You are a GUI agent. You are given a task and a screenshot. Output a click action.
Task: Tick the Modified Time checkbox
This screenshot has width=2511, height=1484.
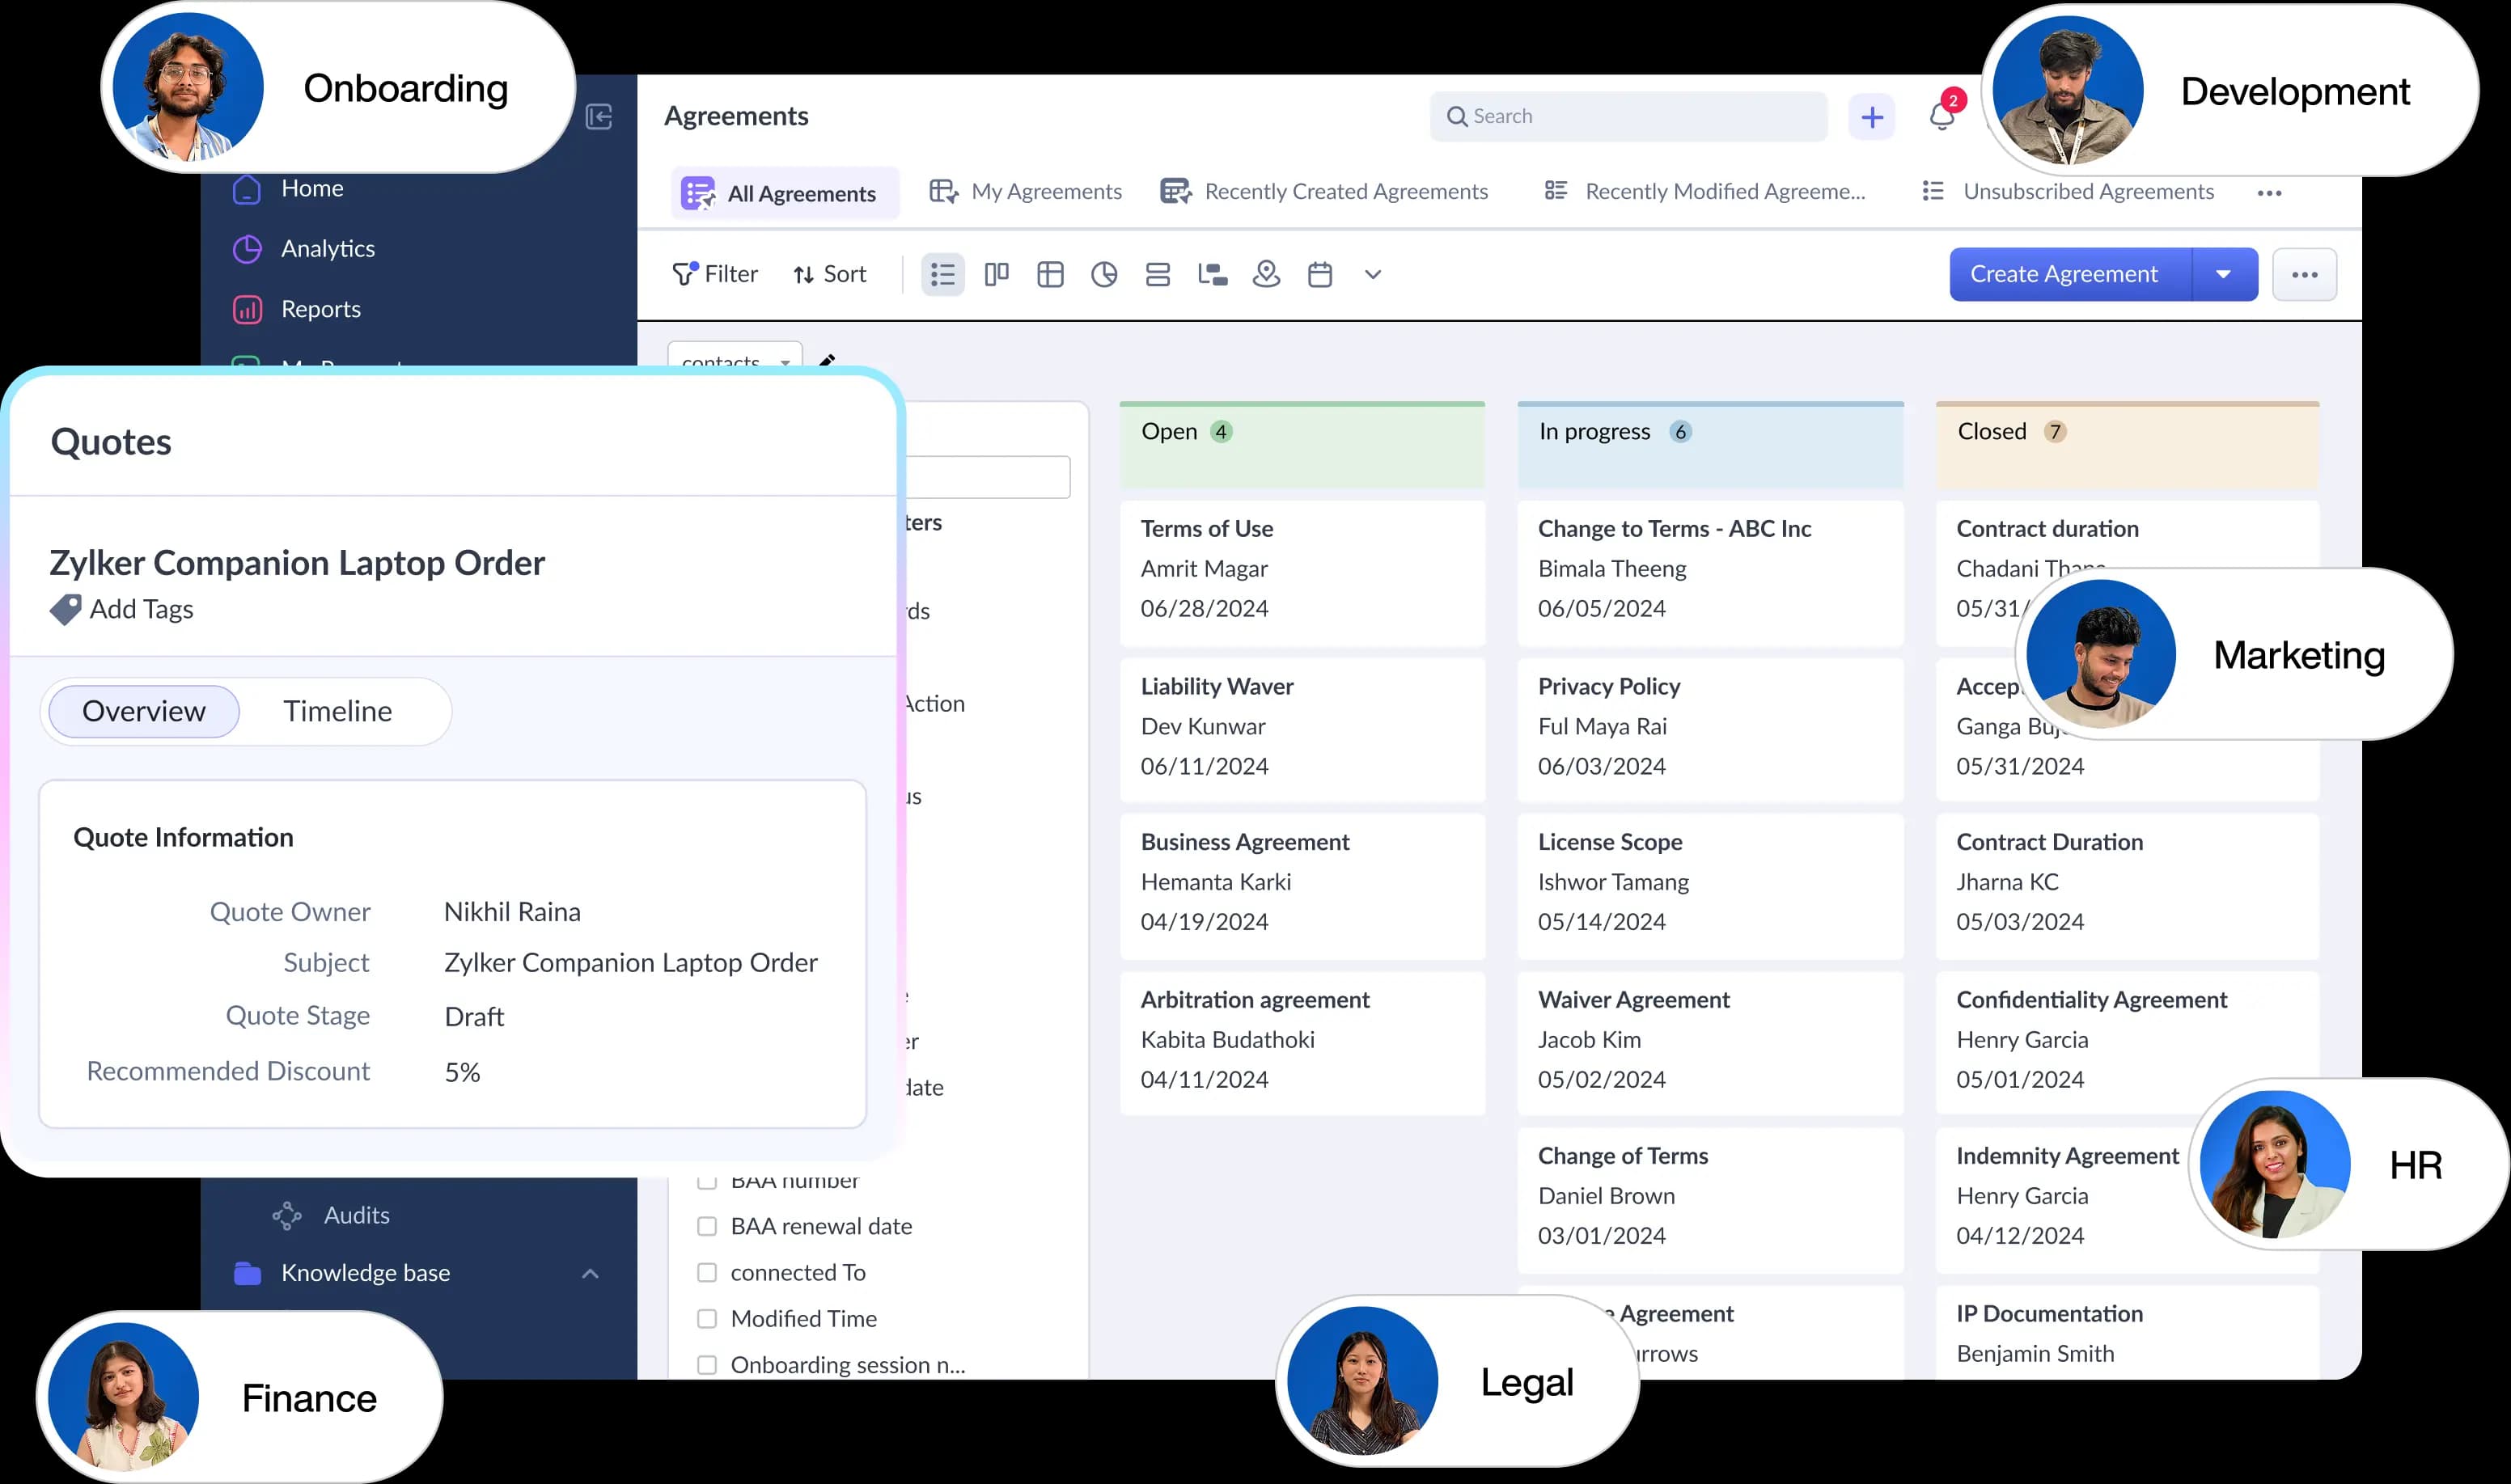tap(707, 1318)
